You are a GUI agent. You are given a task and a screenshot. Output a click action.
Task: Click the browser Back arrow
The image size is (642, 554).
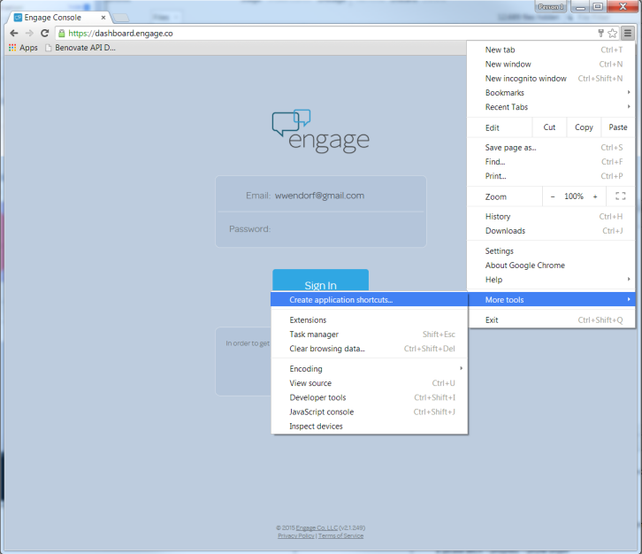pos(14,34)
